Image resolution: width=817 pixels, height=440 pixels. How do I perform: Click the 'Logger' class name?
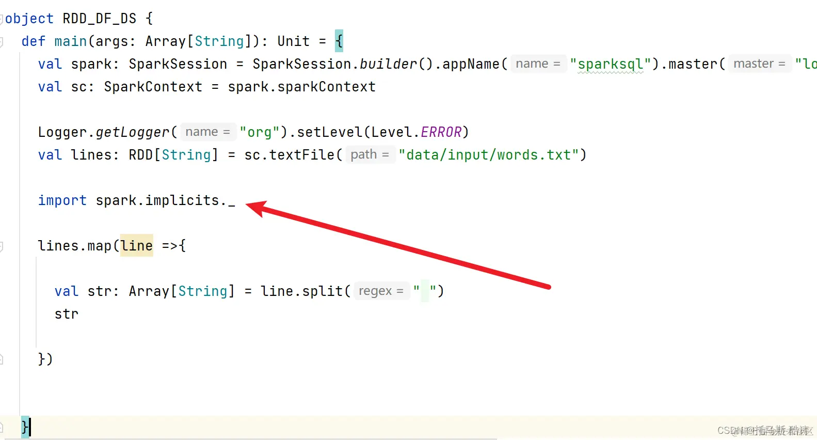tap(62, 132)
